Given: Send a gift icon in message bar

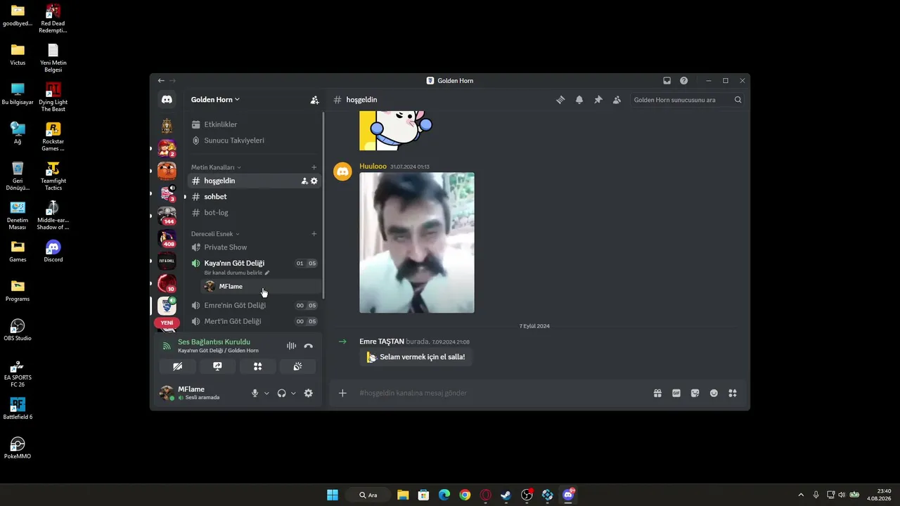Looking at the screenshot, I should [x=657, y=394].
